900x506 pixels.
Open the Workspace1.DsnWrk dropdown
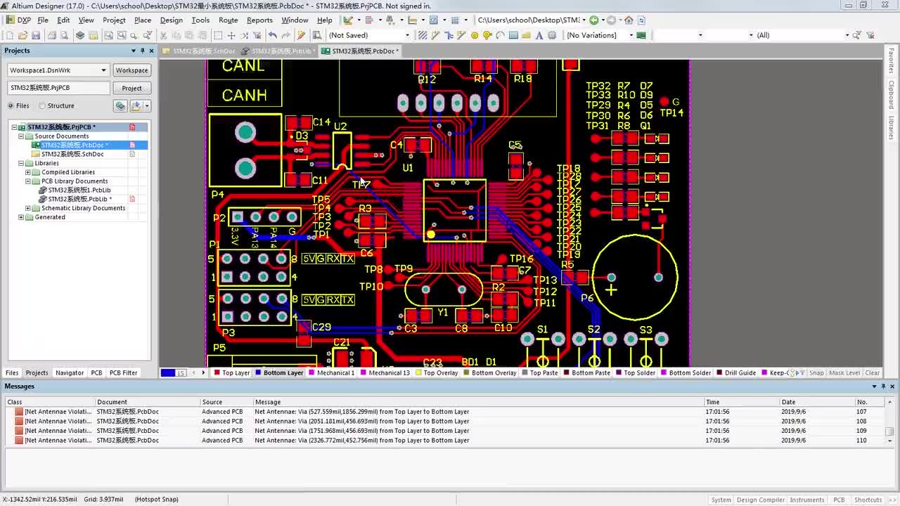click(x=104, y=70)
